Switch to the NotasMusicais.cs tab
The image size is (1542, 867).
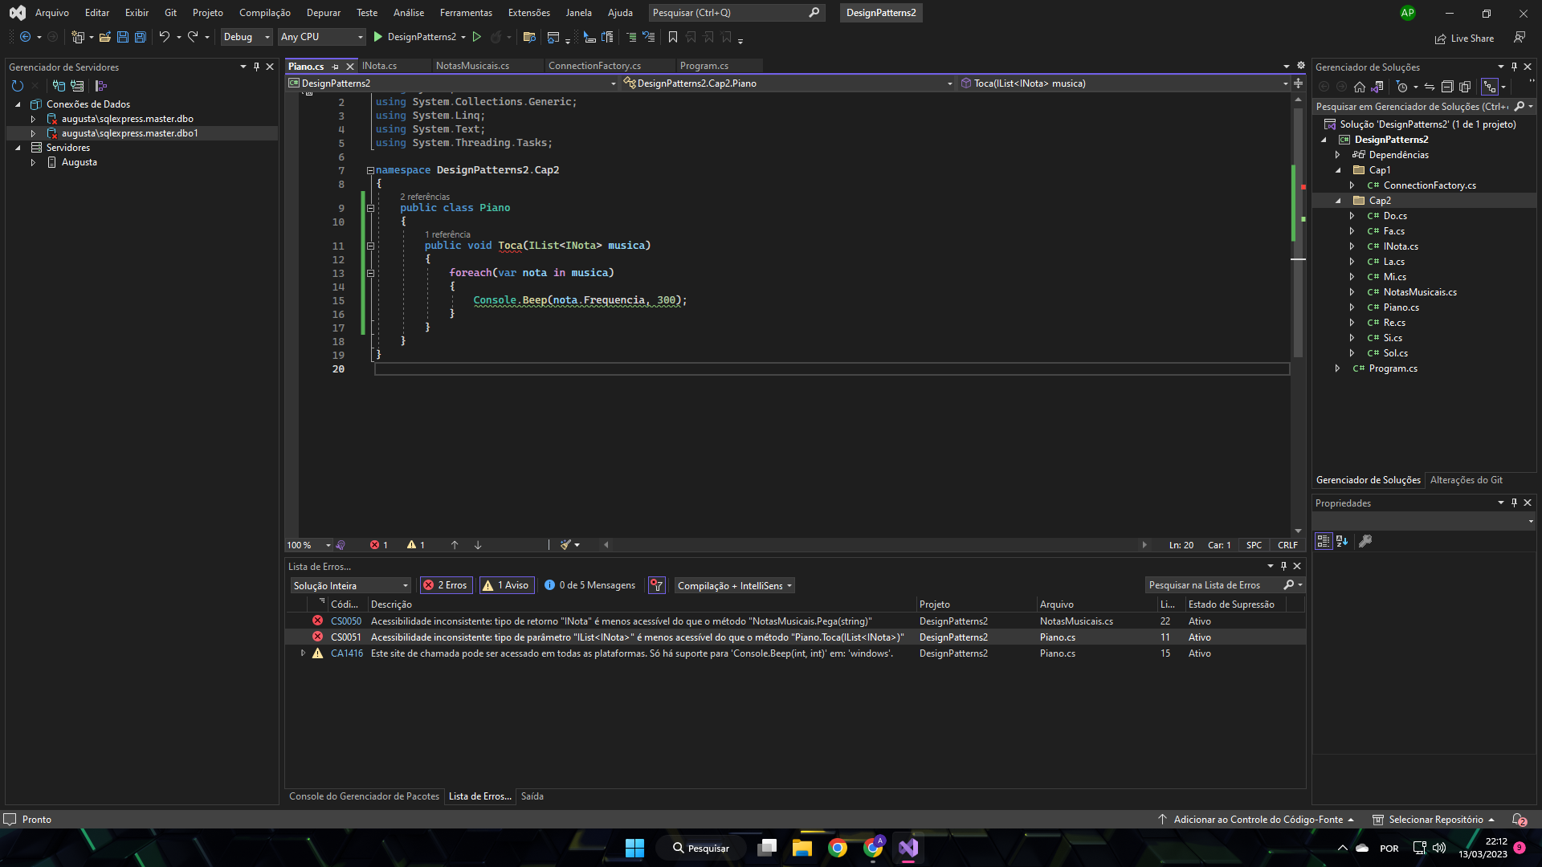click(x=472, y=66)
